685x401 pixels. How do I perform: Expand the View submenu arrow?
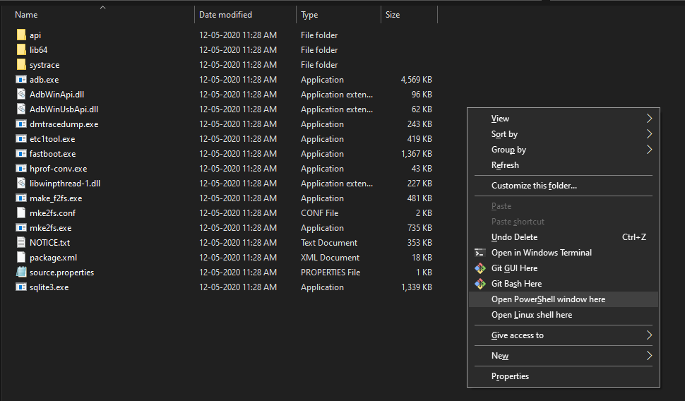(x=649, y=119)
